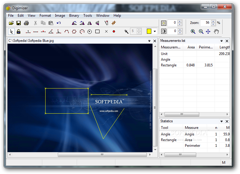Decrease brightness value with down arrow
This screenshot has height=174, width=240.
(180, 24)
